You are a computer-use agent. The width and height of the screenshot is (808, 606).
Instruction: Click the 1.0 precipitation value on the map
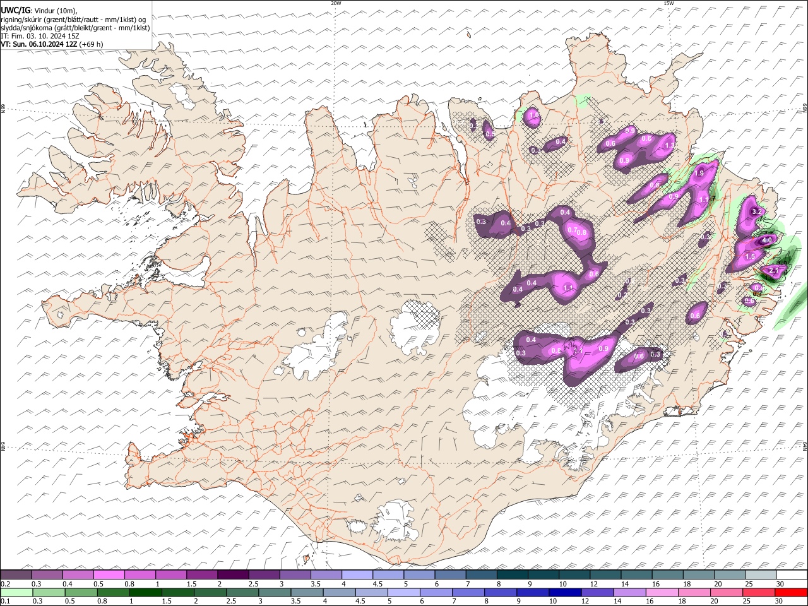[533, 115]
